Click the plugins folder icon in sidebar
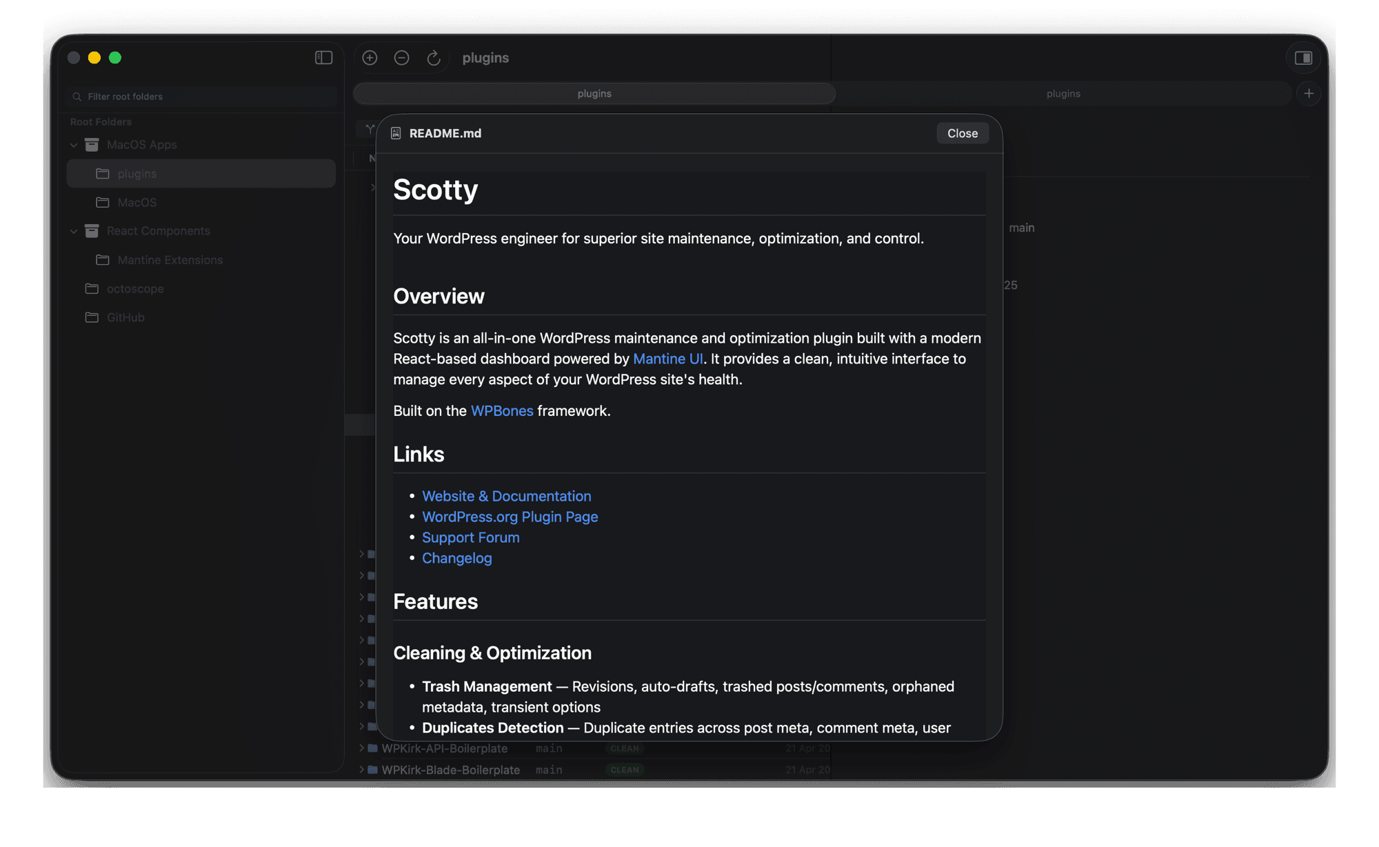The image size is (1379, 847). (x=103, y=174)
